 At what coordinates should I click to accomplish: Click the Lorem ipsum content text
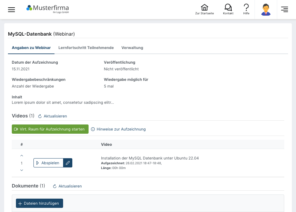point(63,102)
